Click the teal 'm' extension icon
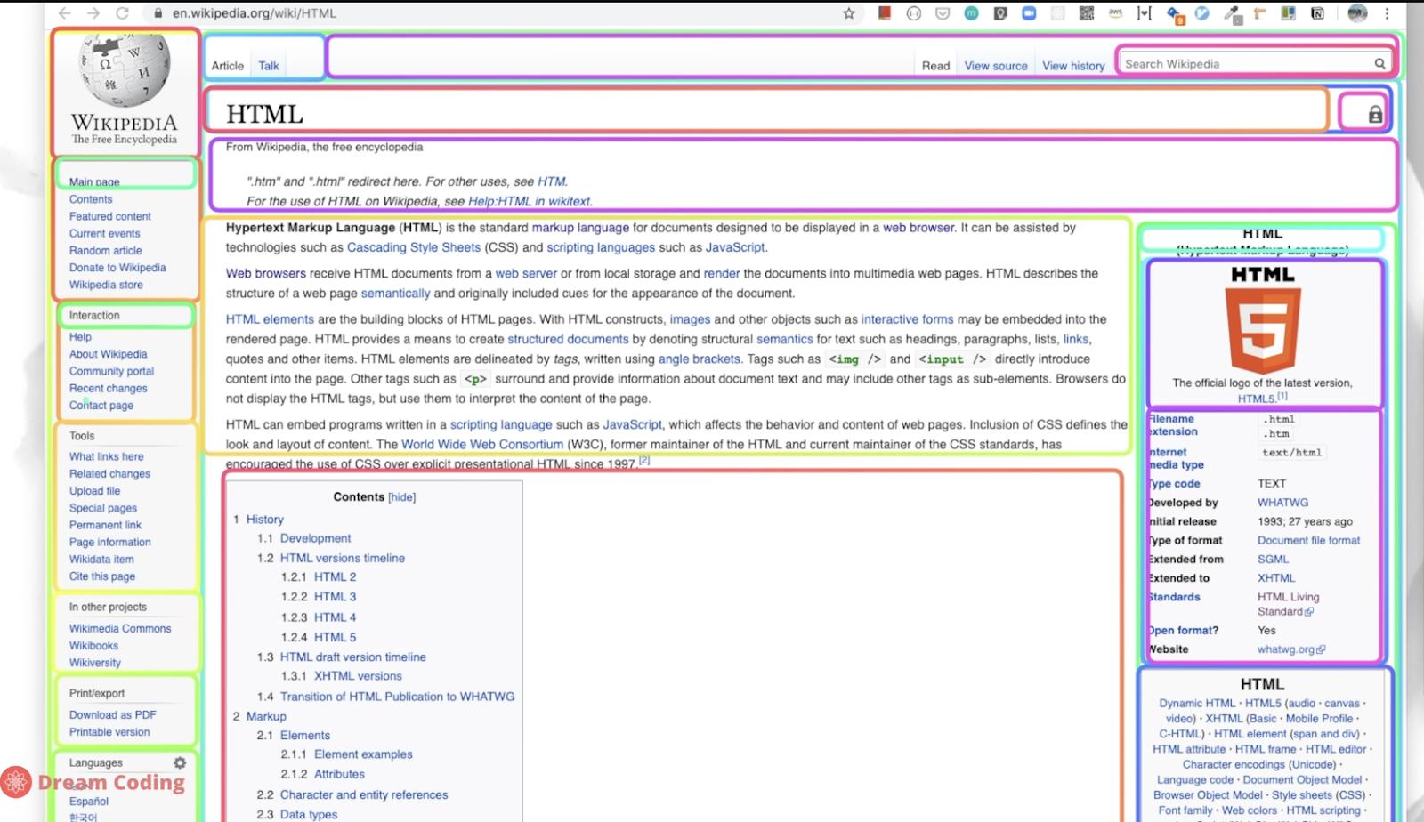The height and width of the screenshot is (822, 1424). (972, 13)
